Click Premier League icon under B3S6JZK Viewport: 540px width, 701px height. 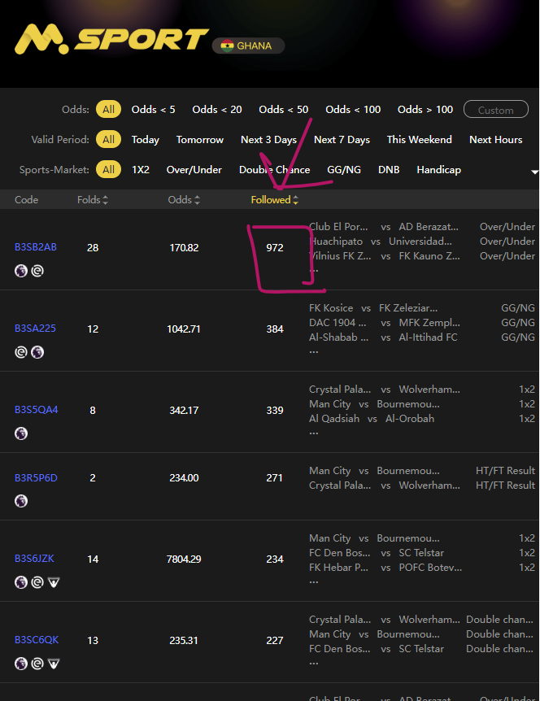coord(21,582)
